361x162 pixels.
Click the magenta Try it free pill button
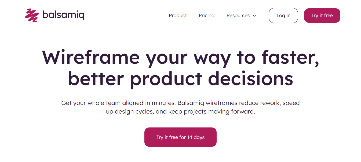322,15
